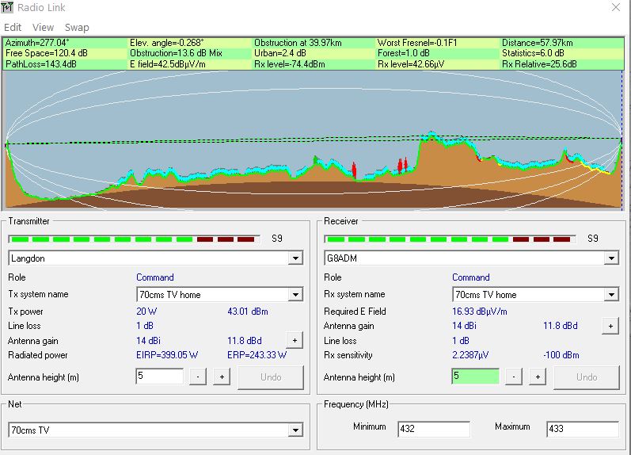The width and height of the screenshot is (631, 455).
Task: Click the Statistics=6.0 dB readout
Action: click(x=533, y=53)
